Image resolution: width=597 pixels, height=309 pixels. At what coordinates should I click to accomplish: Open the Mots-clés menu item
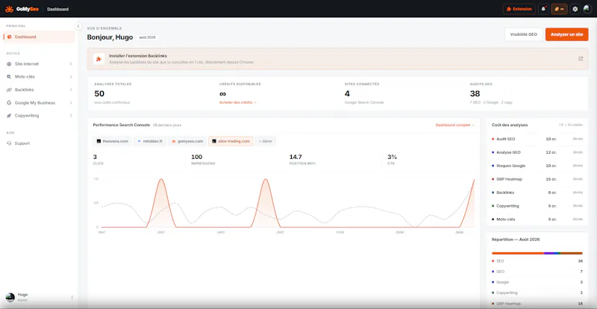coord(39,77)
